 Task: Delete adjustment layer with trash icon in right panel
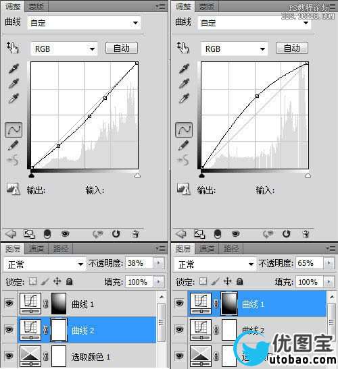[306, 234]
